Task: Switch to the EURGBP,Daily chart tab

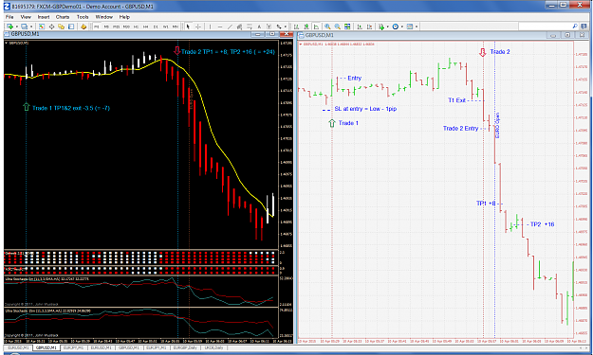Action: tap(185, 347)
